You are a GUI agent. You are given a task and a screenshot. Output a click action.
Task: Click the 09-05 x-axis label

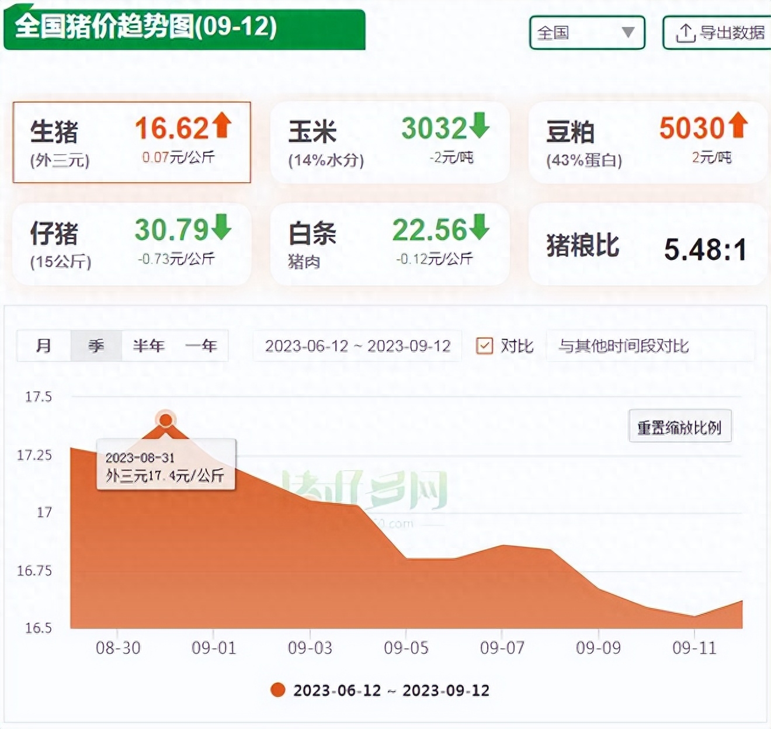[406, 648]
